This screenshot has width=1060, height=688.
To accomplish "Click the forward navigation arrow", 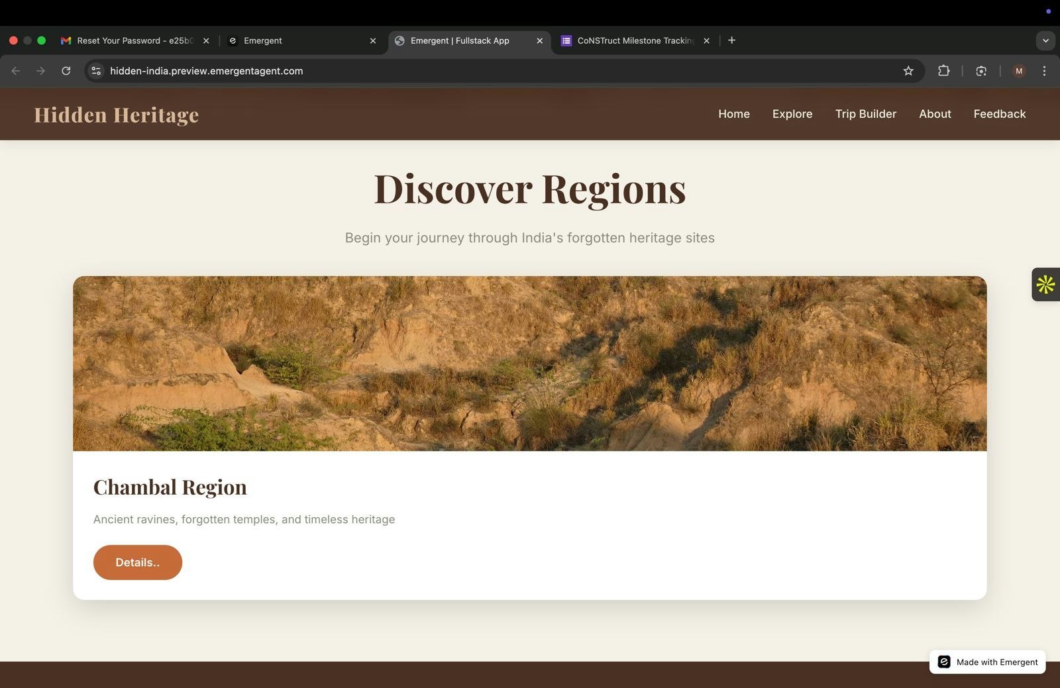I will [x=40, y=71].
